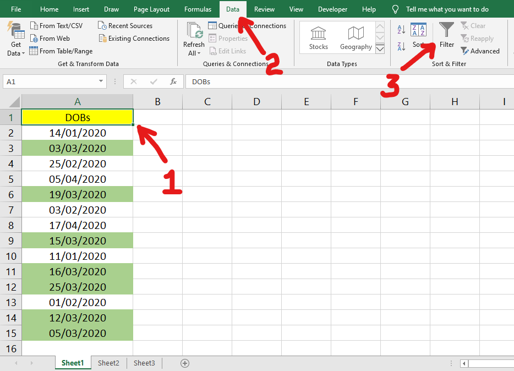The image size is (514, 371).
Task: Cancel formula entry X button
Action: 133,81
